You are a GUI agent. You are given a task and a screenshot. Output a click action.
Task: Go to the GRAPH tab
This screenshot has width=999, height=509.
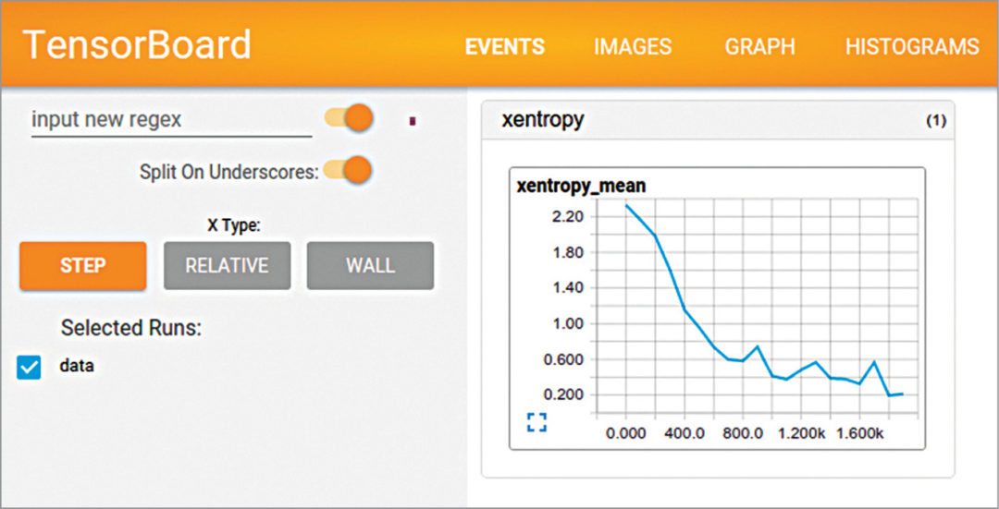758,47
